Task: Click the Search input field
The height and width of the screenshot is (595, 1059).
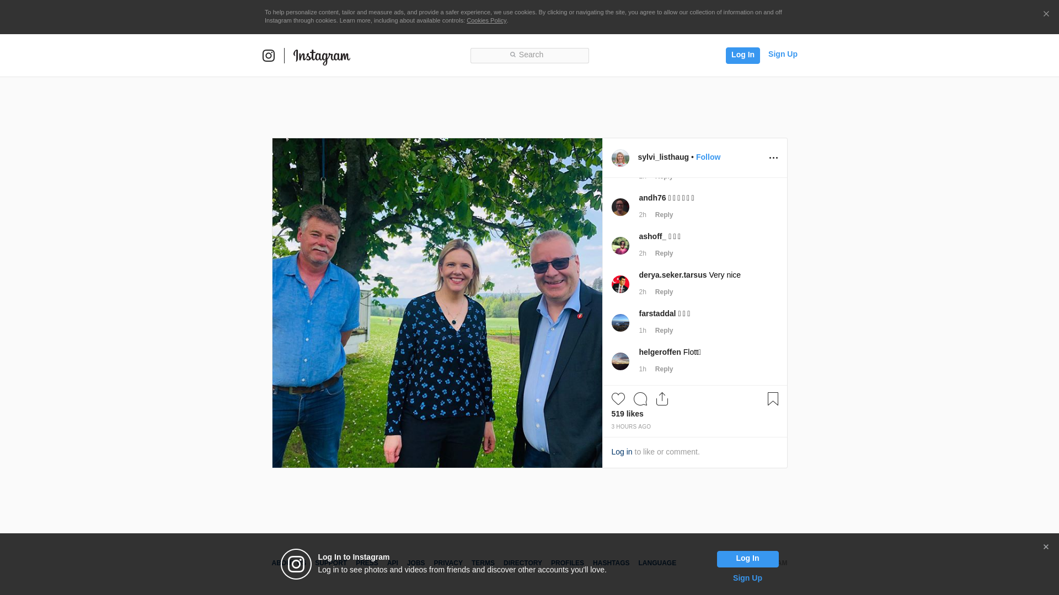Action: point(529,55)
